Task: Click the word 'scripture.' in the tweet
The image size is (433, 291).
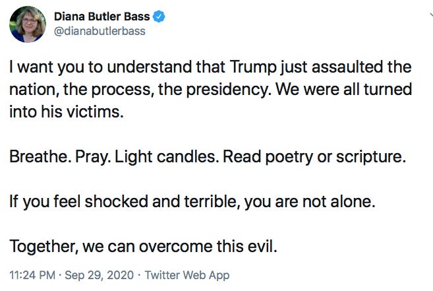Action: [x=371, y=156]
